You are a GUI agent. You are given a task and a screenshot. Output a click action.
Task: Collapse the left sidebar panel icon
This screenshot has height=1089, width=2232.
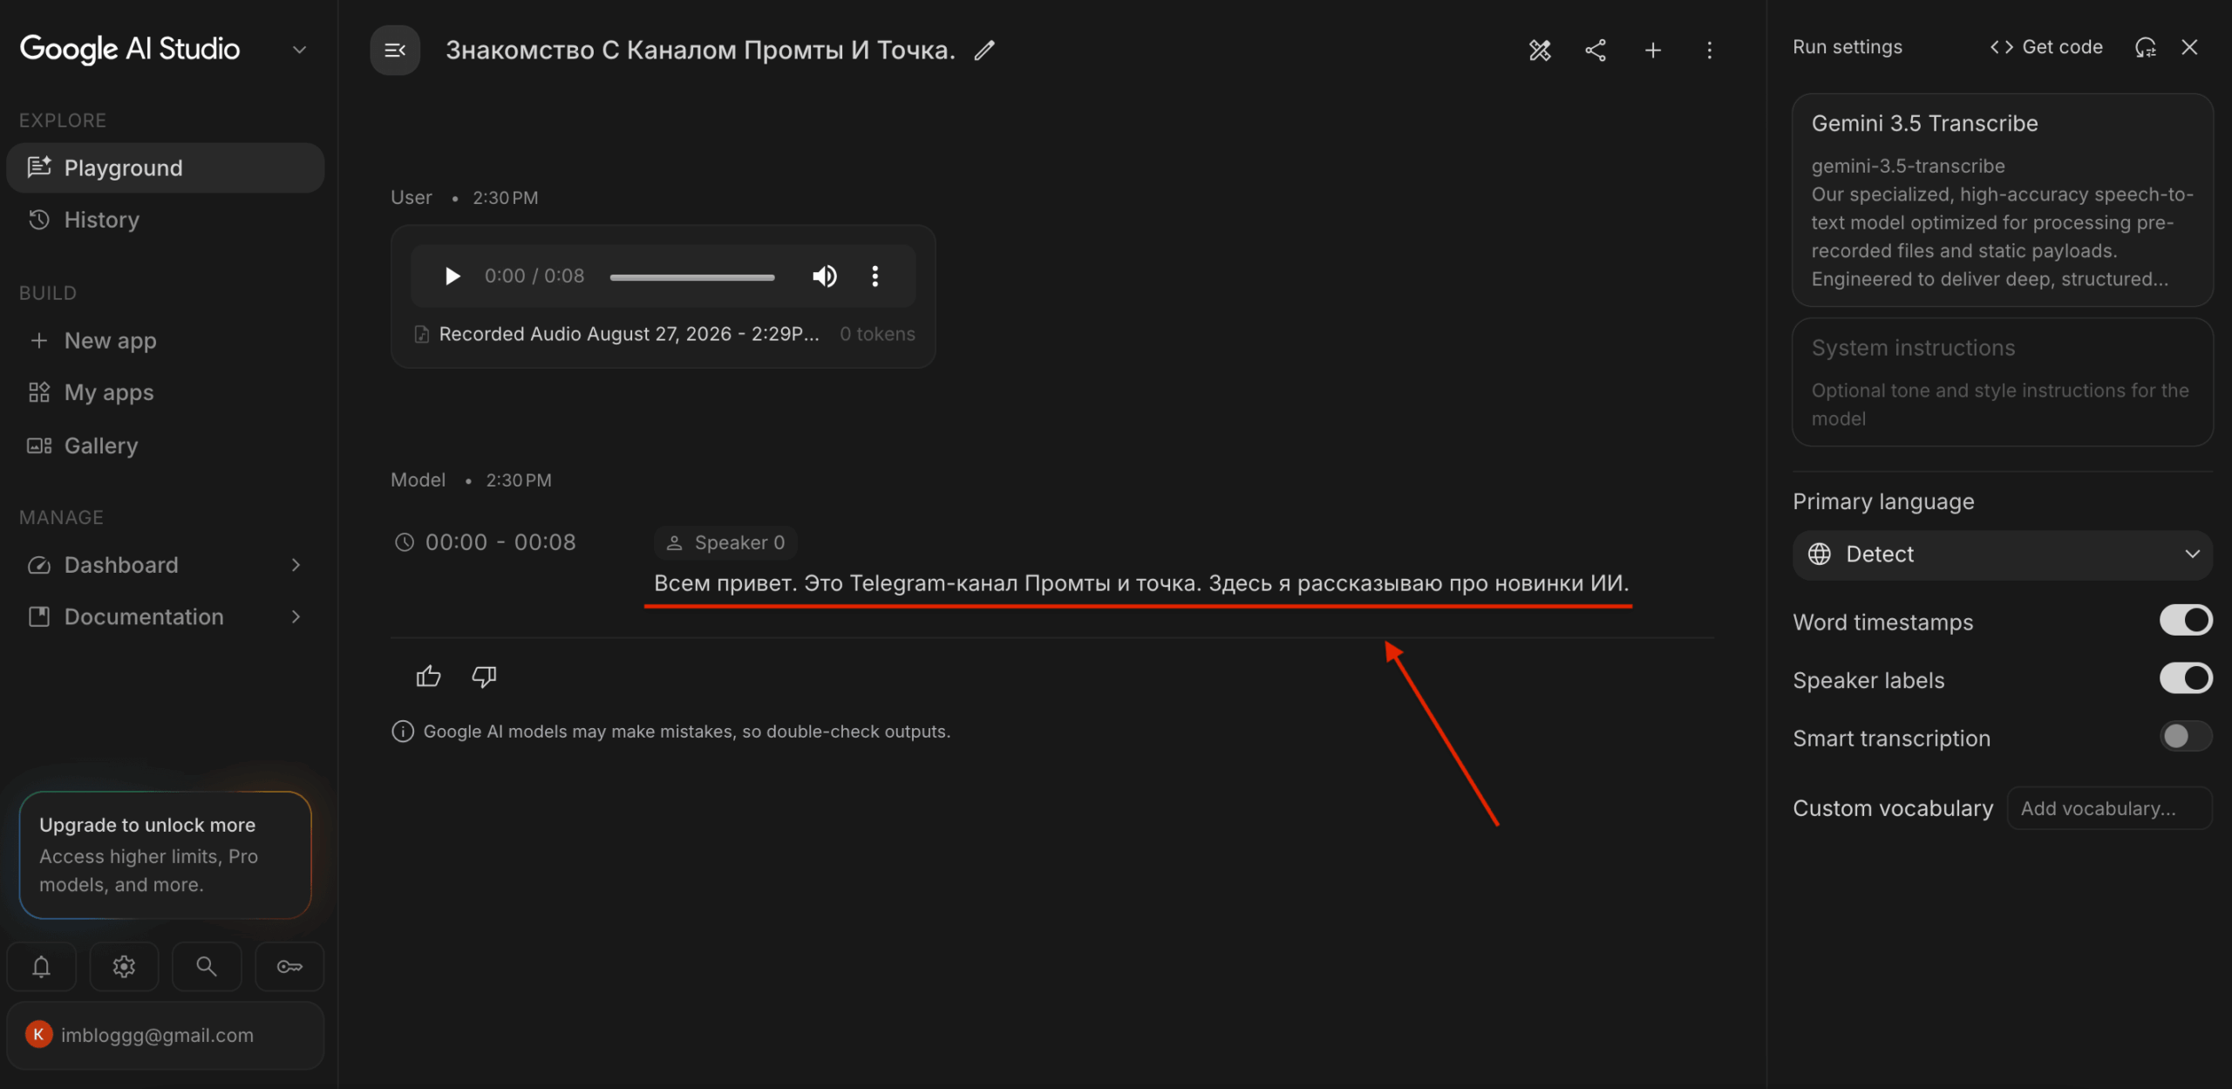(x=395, y=51)
